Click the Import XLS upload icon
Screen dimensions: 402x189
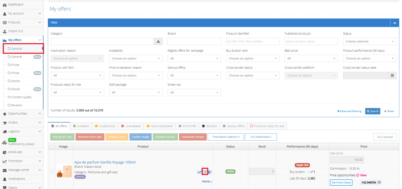coord(4,31)
